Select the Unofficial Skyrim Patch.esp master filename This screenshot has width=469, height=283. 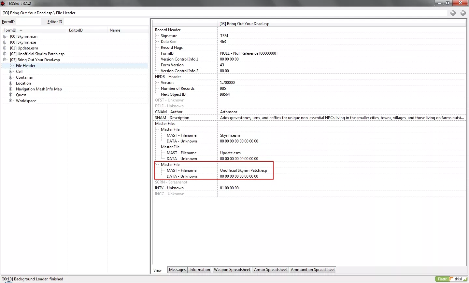pyautogui.click(x=243, y=170)
